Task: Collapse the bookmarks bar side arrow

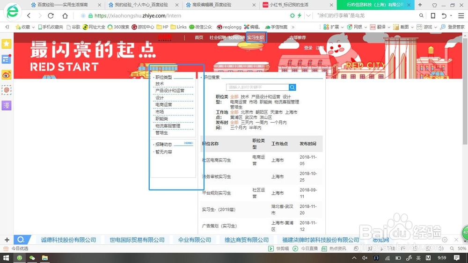Action: click(7, 27)
